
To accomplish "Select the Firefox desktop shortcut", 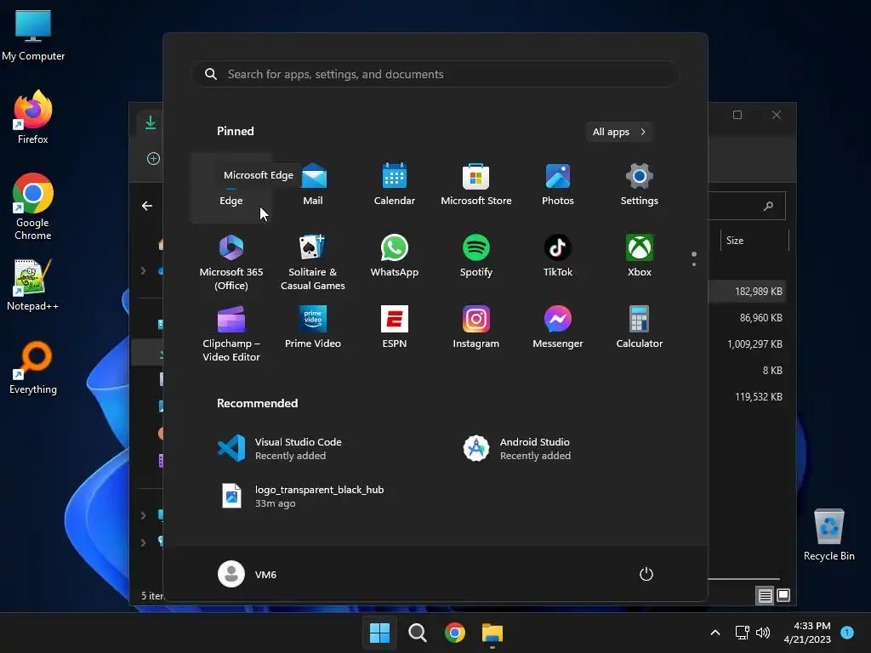I will (33, 117).
